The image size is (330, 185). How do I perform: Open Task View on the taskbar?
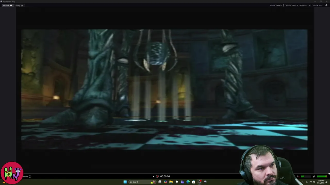coord(160,182)
